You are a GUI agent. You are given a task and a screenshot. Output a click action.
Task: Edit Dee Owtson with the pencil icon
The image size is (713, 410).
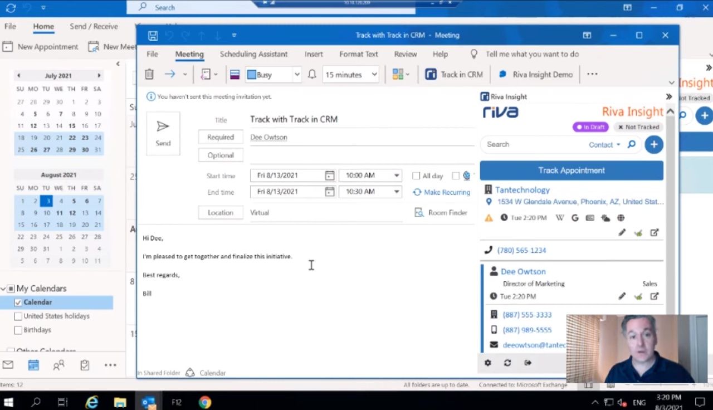click(x=622, y=296)
